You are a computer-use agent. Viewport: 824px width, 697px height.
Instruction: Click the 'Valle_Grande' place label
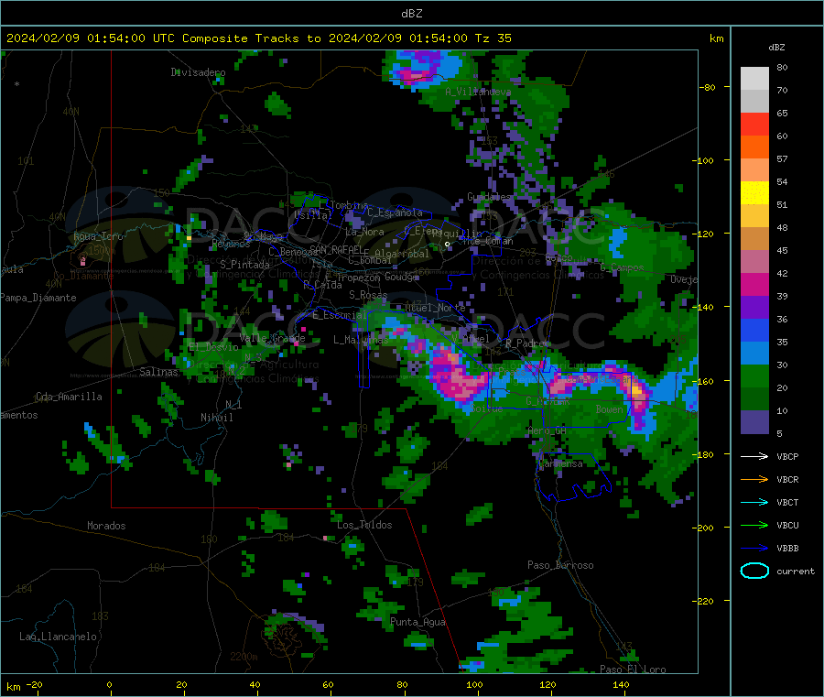272,338
